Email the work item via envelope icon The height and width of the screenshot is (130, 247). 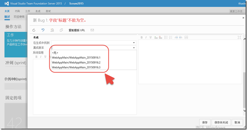point(92,30)
